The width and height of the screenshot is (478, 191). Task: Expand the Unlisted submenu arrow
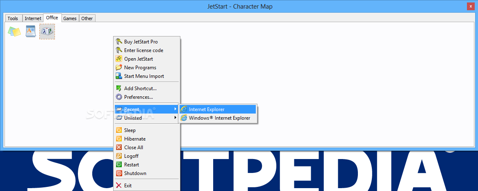coord(175,118)
